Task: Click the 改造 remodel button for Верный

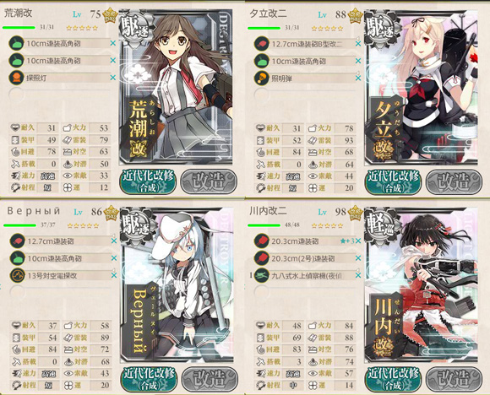Action: (x=210, y=379)
